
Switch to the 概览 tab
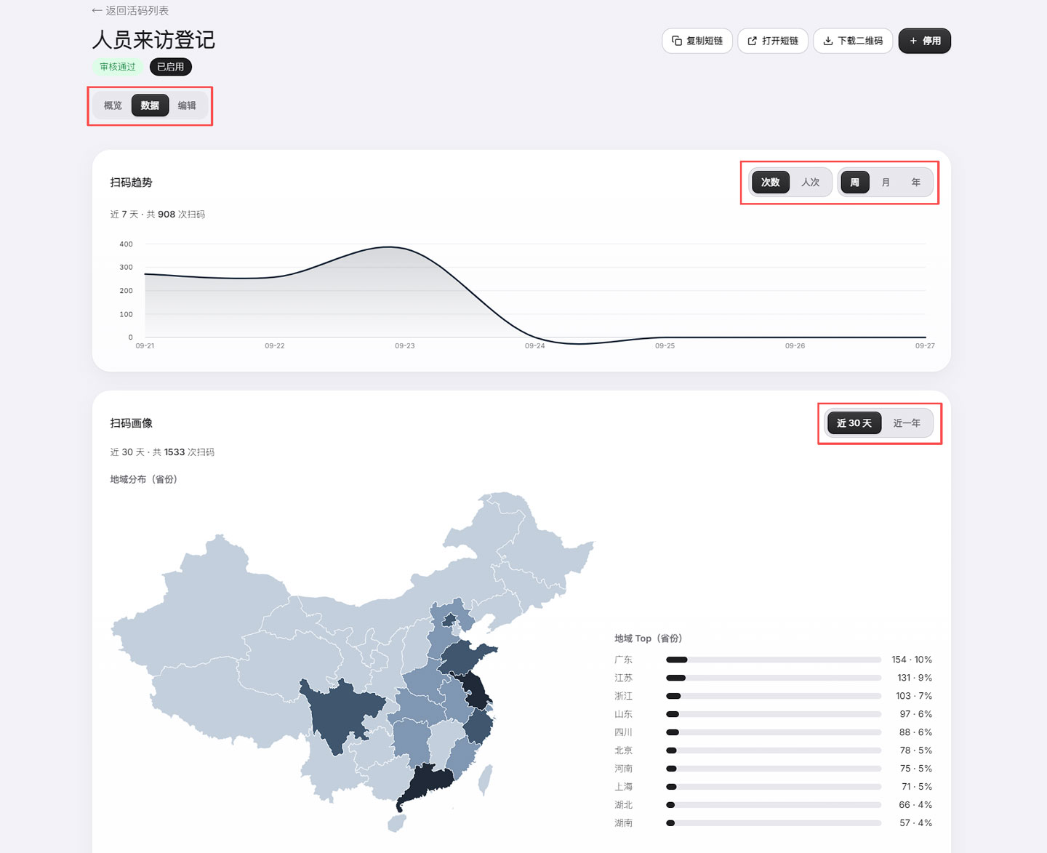113,105
